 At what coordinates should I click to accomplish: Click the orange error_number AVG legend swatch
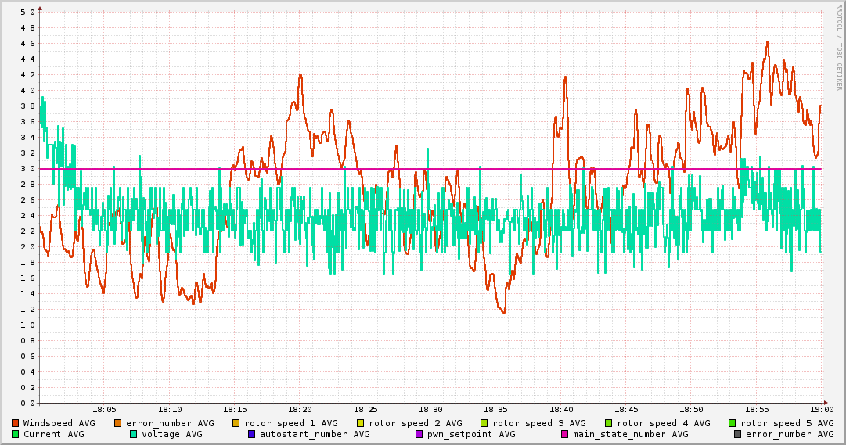[118, 423]
